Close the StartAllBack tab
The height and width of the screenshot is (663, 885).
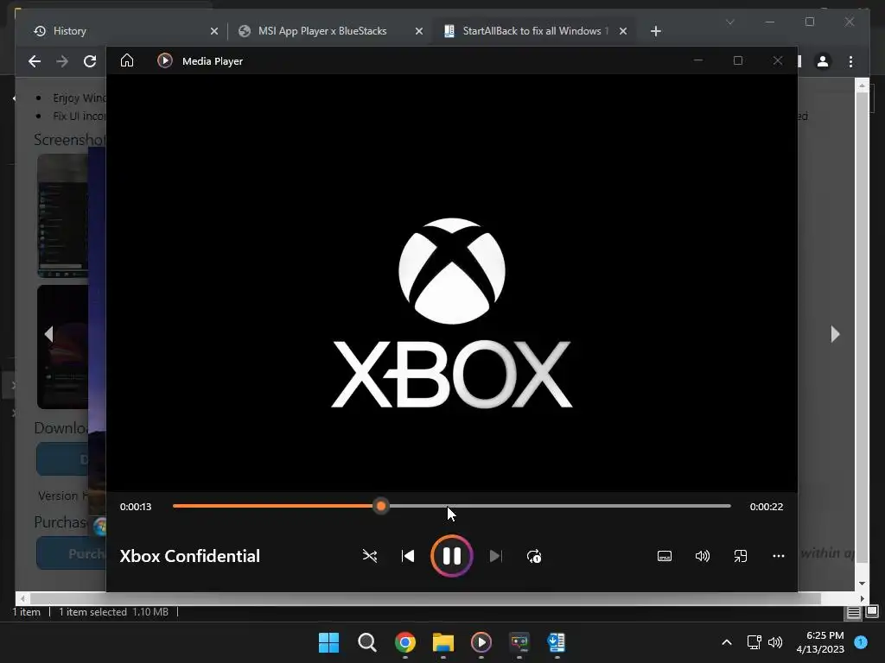click(622, 31)
